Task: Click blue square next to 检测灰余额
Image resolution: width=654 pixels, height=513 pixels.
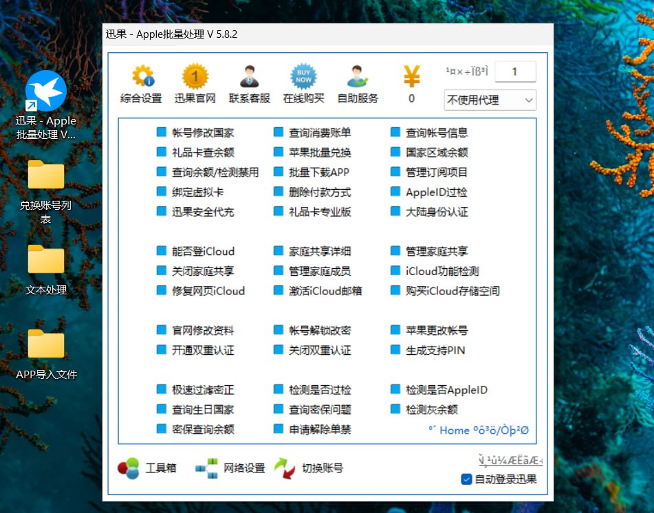Action: point(395,408)
